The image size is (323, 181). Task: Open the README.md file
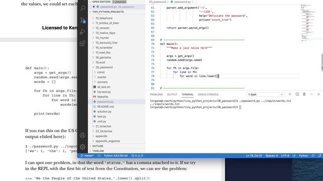[x=105, y=107]
